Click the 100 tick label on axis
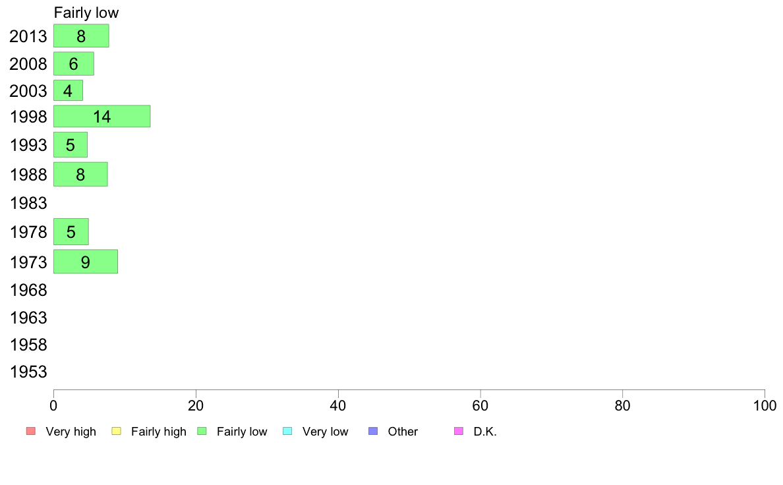This screenshot has width=783, height=485. click(765, 405)
